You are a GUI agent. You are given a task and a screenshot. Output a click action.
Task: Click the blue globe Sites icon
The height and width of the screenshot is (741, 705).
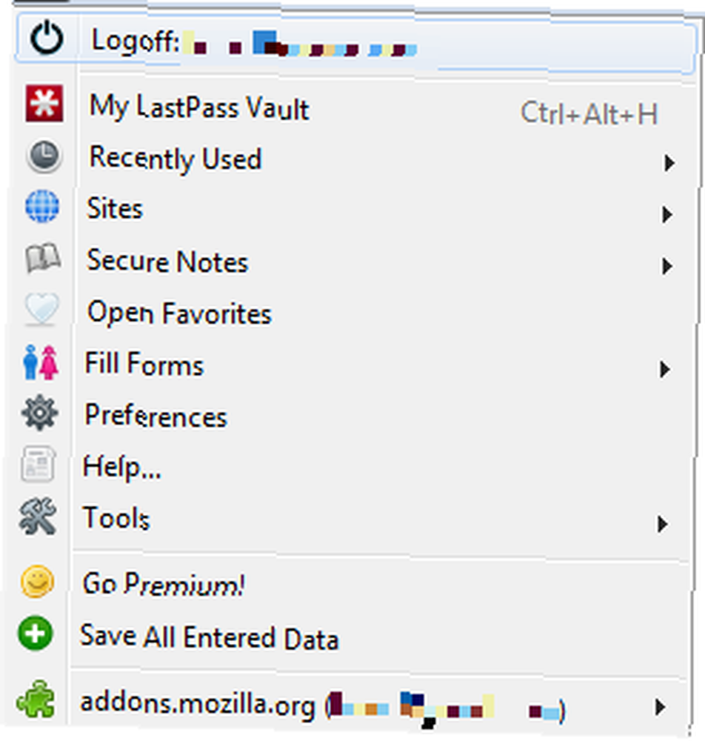coord(42,206)
